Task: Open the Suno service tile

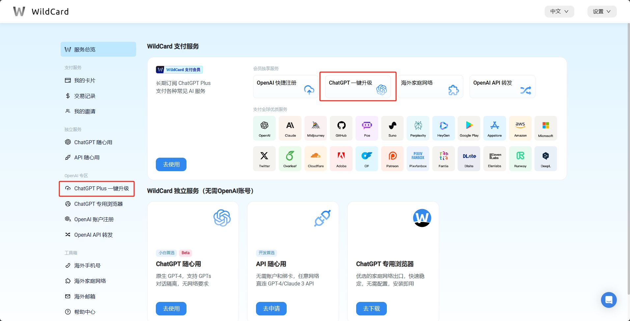Action: pyautogui.click(x=392, y=128)
